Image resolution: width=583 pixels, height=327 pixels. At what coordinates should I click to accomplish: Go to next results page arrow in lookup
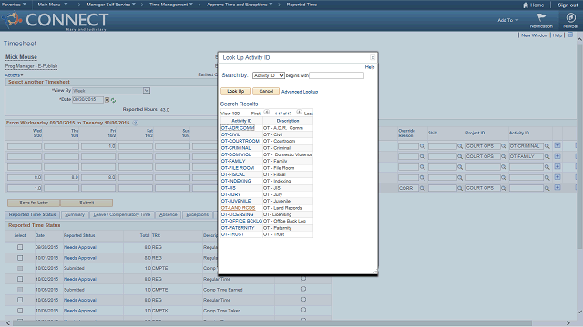(x=299, y=112)
